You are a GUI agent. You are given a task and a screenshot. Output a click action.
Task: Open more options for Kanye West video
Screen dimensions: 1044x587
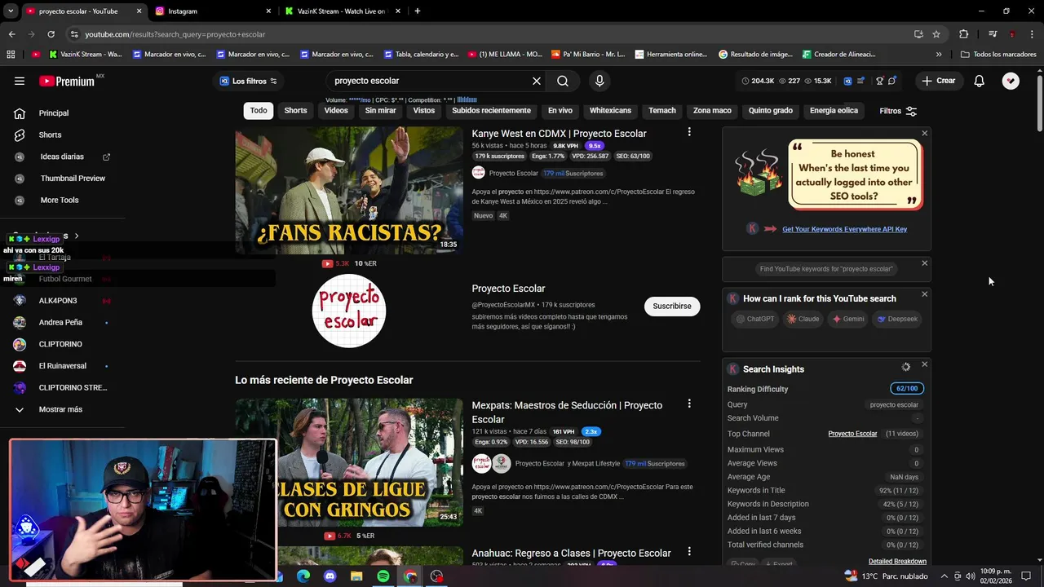point(689,132)
